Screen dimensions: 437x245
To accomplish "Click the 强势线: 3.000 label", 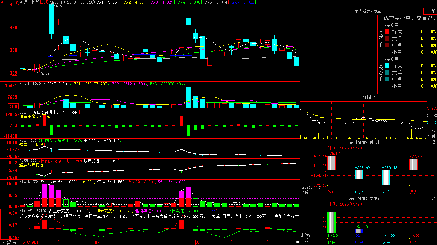I will [142, 182].
